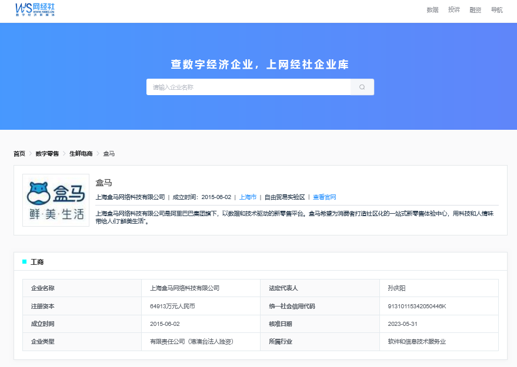The width and height of the screenshot is (517, 367).
Task: Open the 上海市 city link
Action: (248, 197)
